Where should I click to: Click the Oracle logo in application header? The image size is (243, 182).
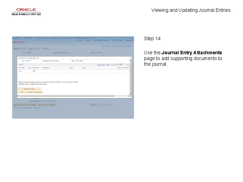(x=19, y=42)
